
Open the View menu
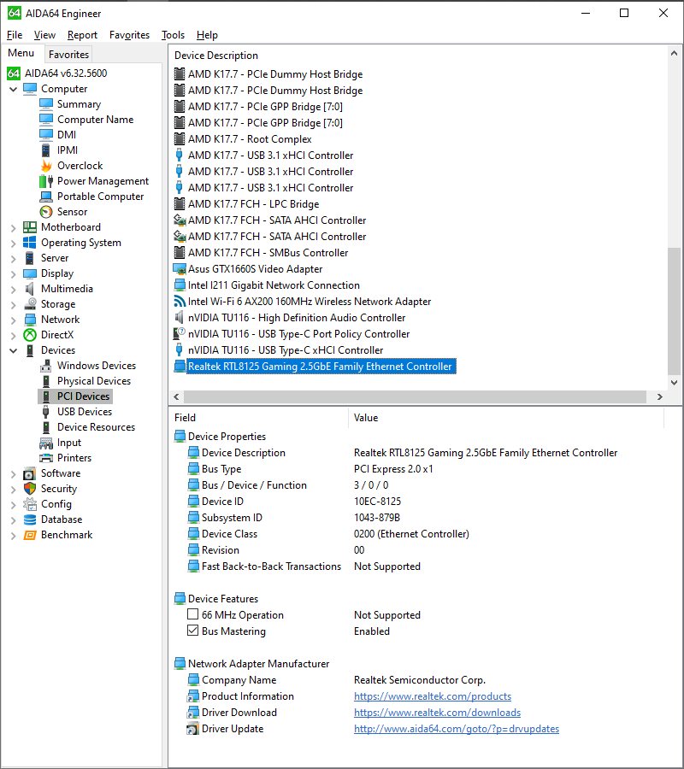pyautogui.click(x=44, y=35)
